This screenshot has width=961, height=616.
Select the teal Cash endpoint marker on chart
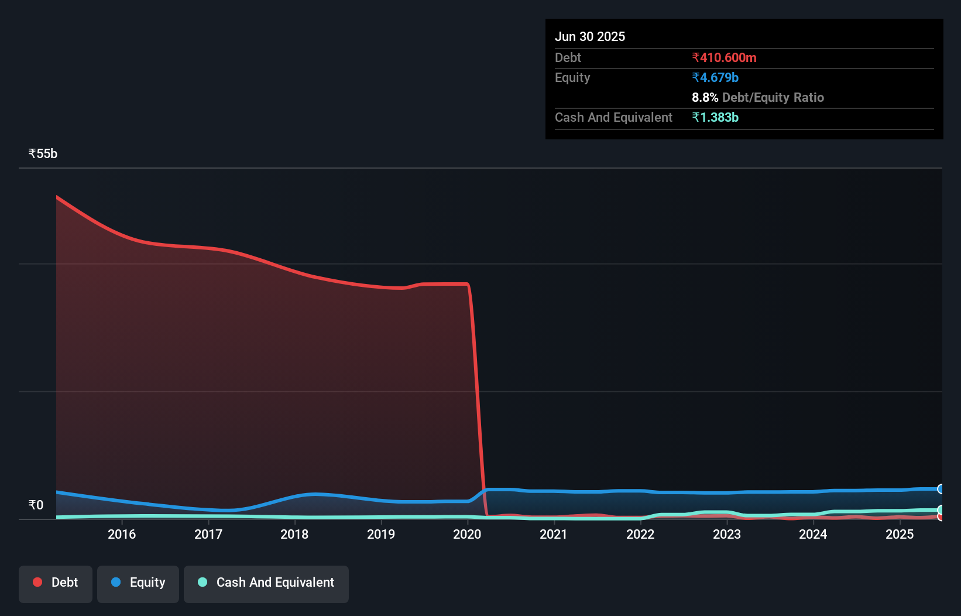coord(941,509)
